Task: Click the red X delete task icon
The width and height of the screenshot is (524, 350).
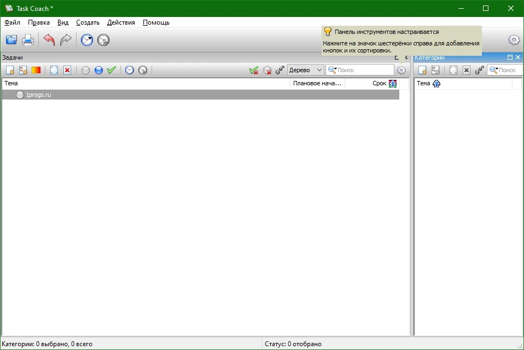Action: pyautogui.click(x=67, y=70)
